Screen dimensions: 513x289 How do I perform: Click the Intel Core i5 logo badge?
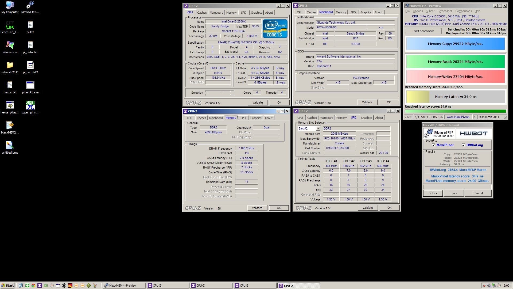(x=275, y=28)
